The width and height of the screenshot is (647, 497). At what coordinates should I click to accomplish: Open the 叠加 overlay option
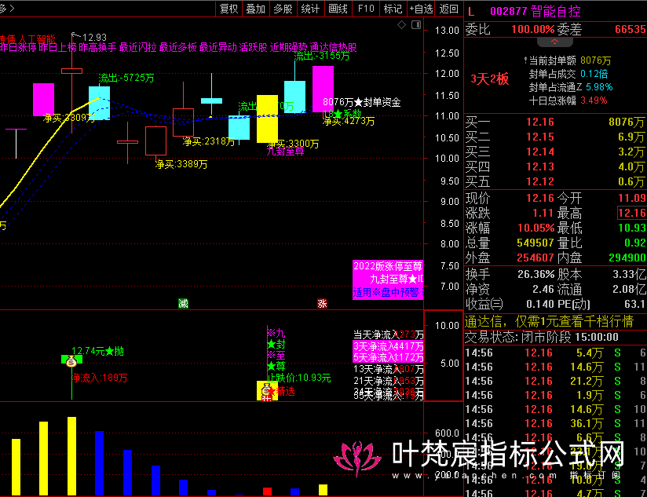pyautogui.click(x=256, y=9)
